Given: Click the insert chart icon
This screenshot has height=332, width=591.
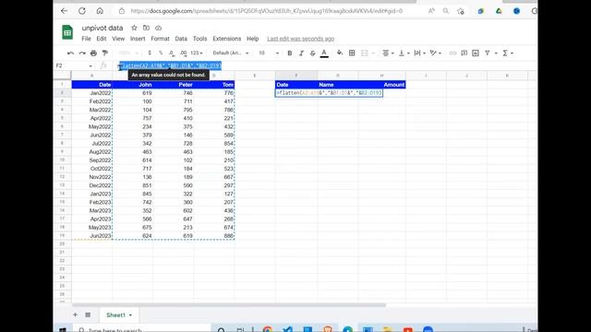Looking at the screenshot, I should point(476,53).
